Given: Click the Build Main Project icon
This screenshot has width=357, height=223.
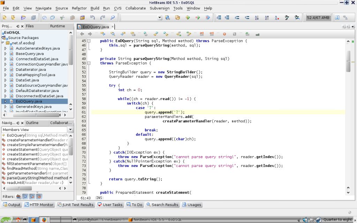Looking at the screenshot, I should pos(168,17).
